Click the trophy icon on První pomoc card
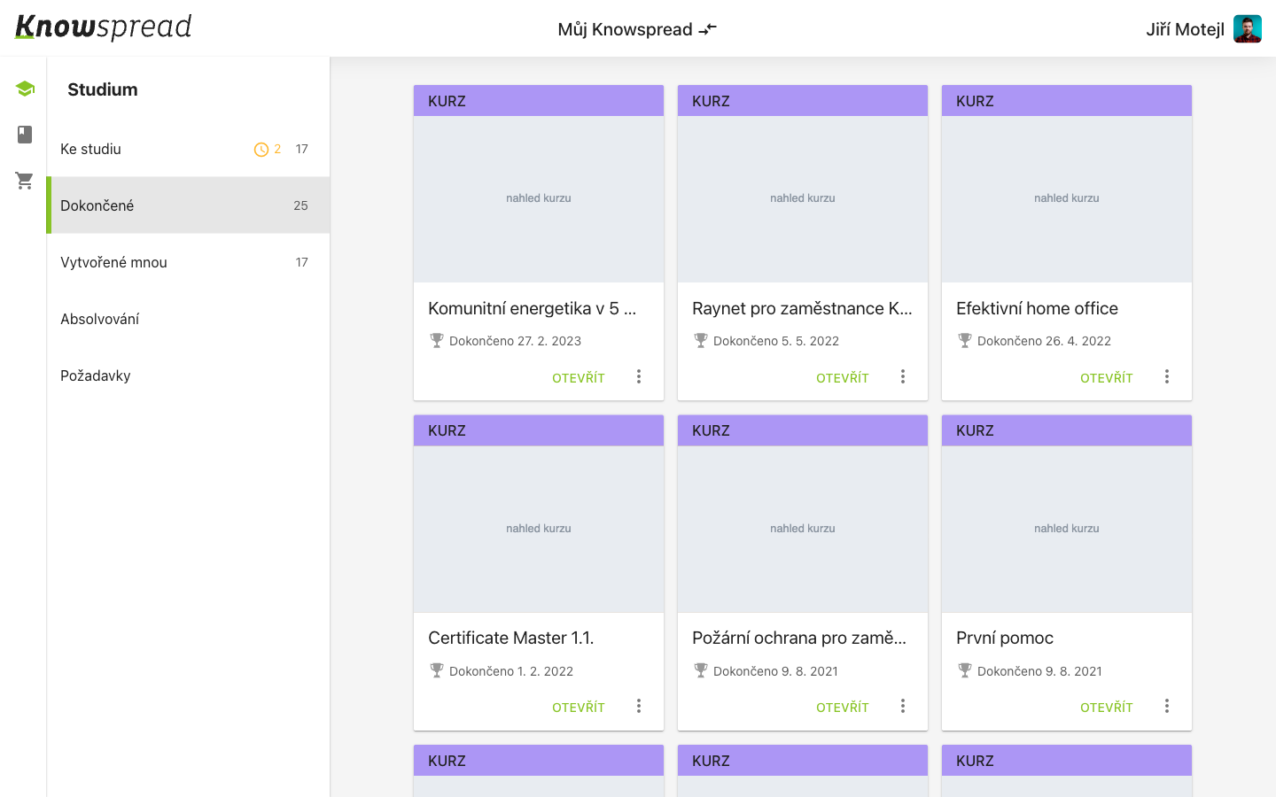 click(x=965, y=670)
